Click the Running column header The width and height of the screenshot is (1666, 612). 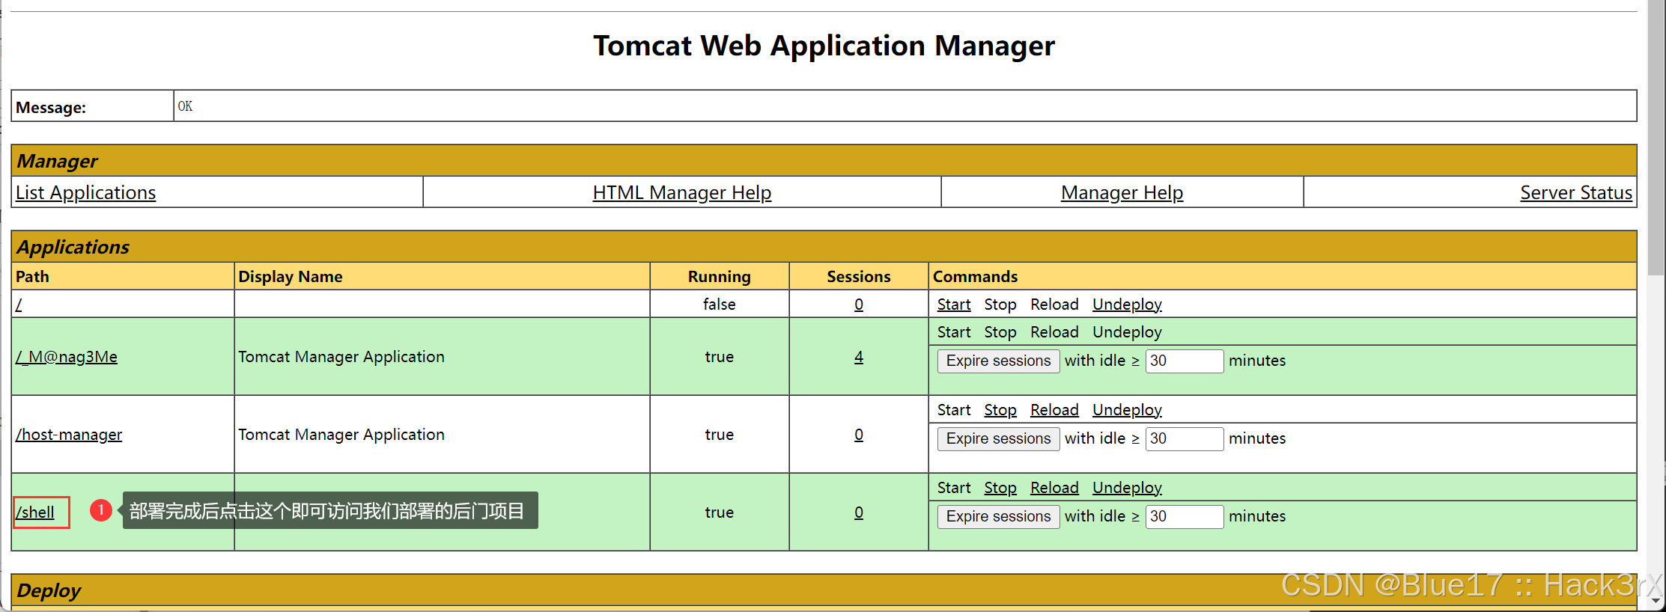click(719, 277)
